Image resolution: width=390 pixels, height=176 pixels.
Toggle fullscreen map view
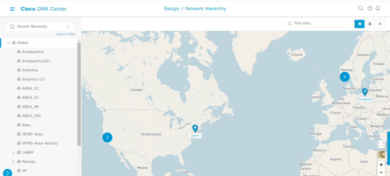(381, 144)
